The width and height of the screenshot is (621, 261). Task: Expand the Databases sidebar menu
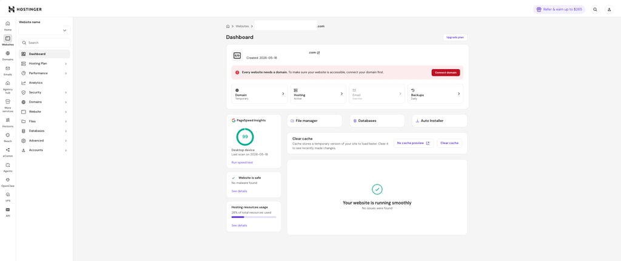(44, 131)
